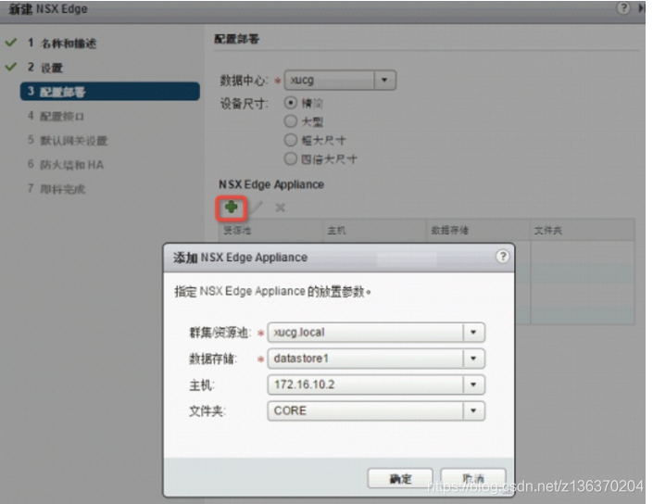Click the pencil edit appliance icon
Viewport: 653px width, 504px height.
257,207
